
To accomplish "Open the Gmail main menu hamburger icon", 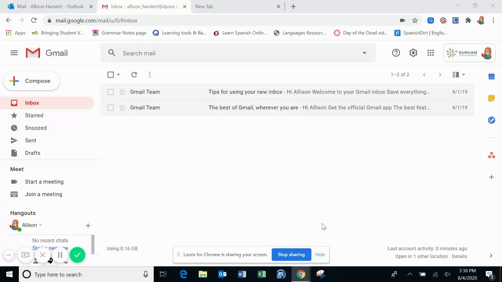I will click(14, 53).
